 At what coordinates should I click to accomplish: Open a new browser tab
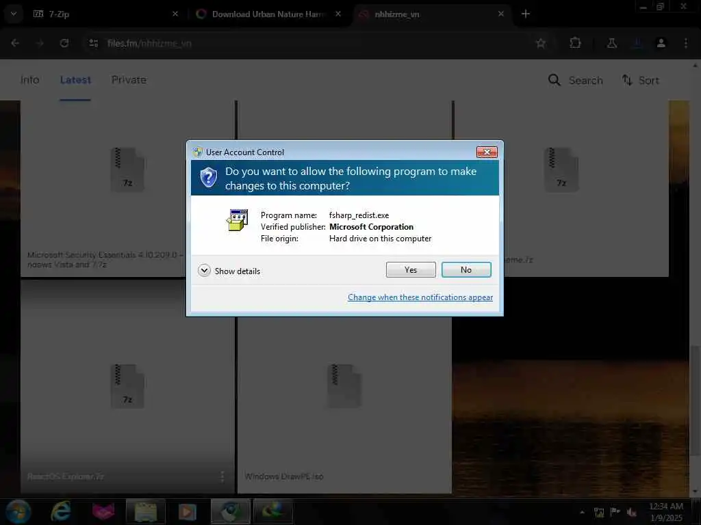tap(525, 14)
